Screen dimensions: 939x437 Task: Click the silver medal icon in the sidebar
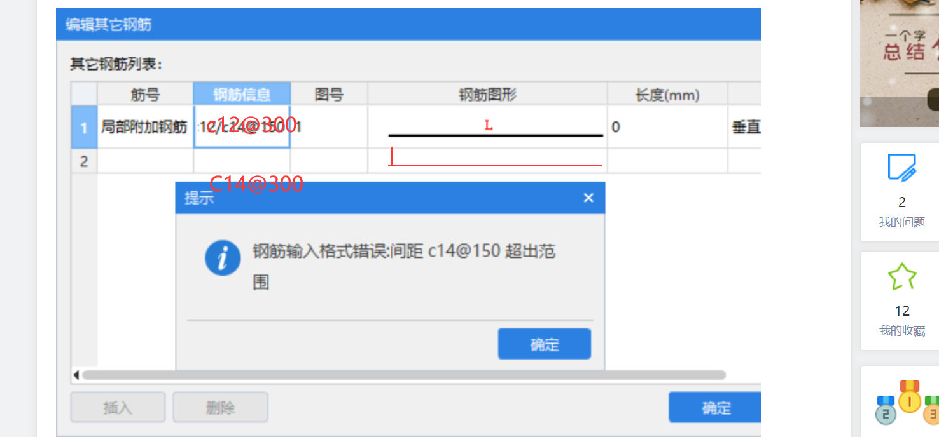click(x=886, y=413)
